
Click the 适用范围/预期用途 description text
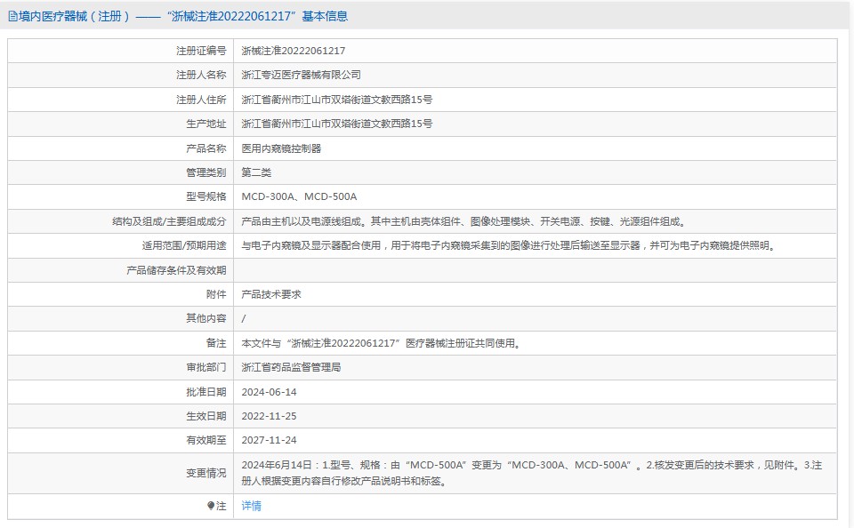(x=509, y=245)
